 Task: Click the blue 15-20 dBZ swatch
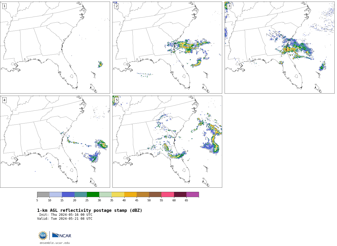coord(68,194)
